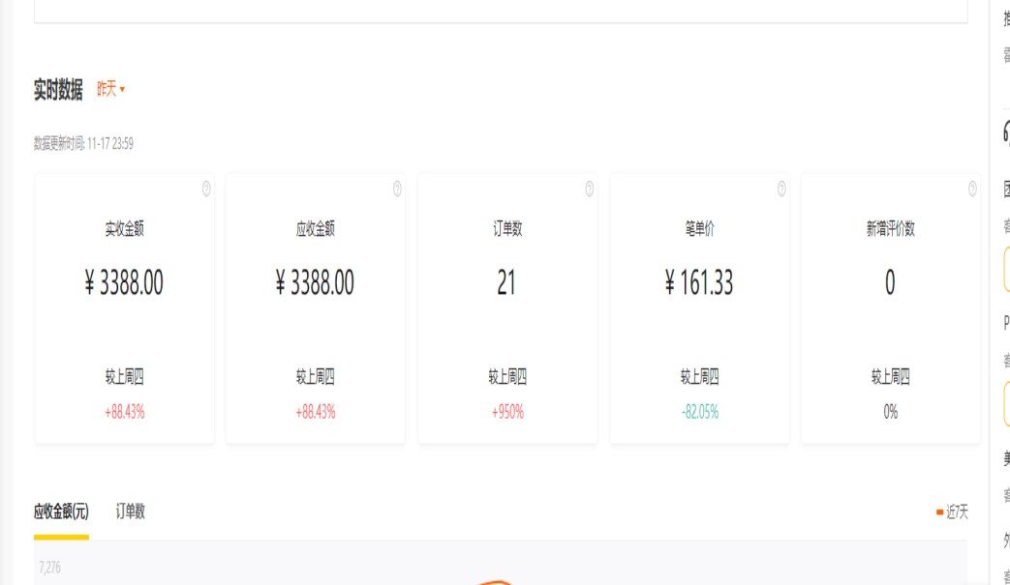Click the 新增评价数 value 0
Viewport: 1010px width, 585px height.
pyautogui.click(x=890, y=283)
